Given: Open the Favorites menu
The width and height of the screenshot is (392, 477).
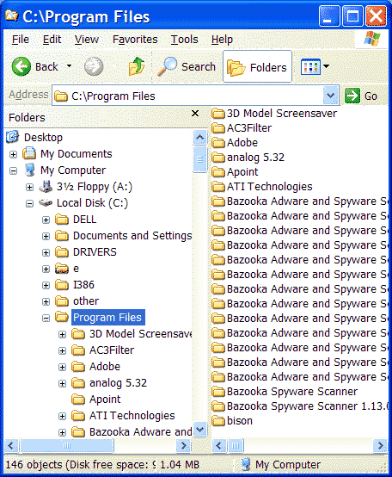Looking at the screenshot, I should (x=135, y=40).
